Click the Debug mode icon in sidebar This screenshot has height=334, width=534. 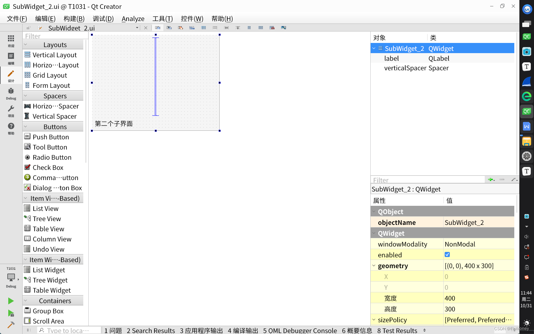[x=11, y=93]
